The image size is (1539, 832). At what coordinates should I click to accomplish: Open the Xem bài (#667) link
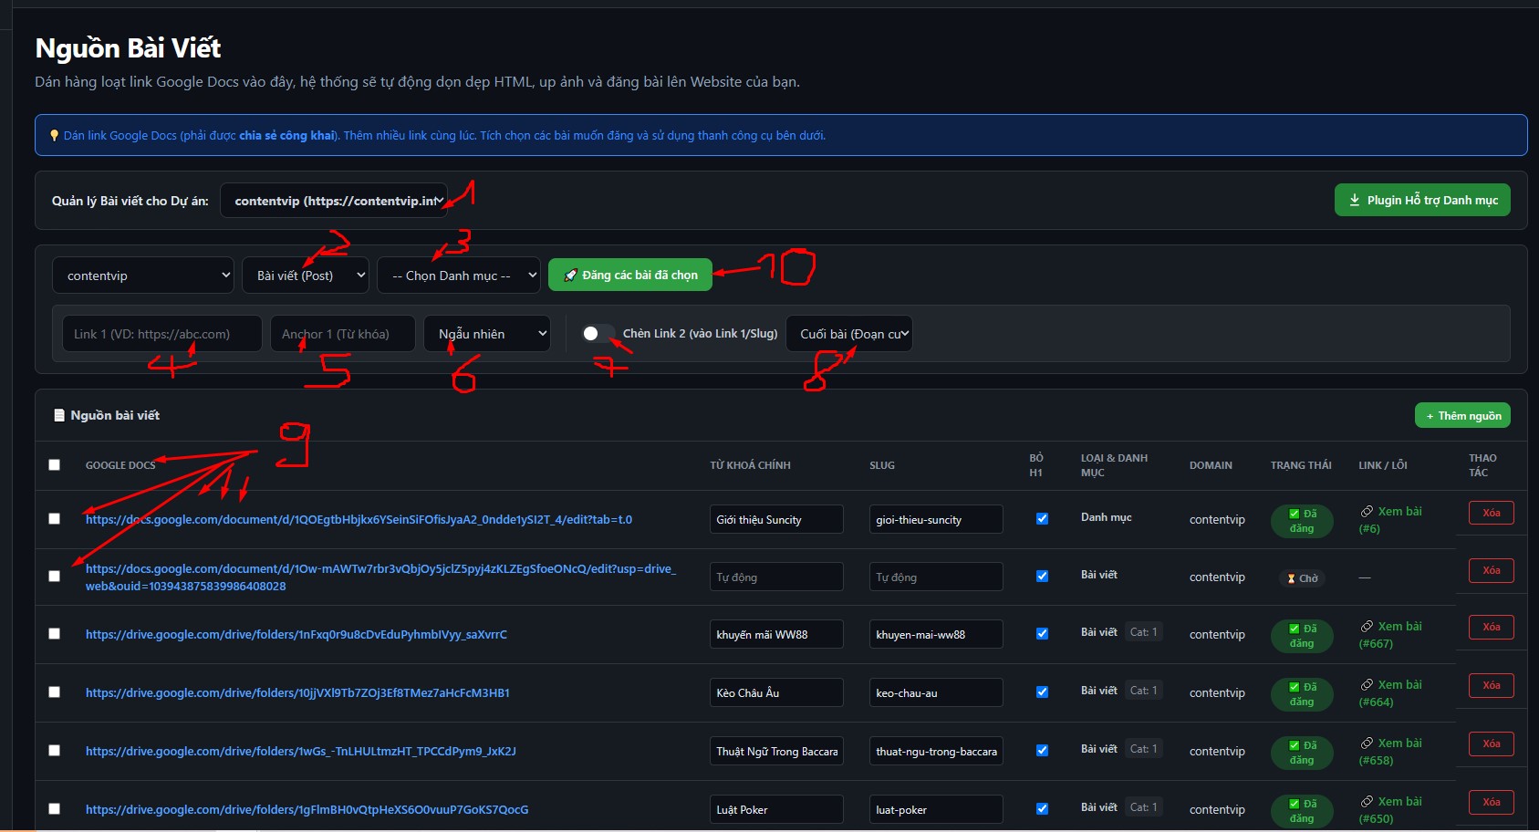[1391, 635]
